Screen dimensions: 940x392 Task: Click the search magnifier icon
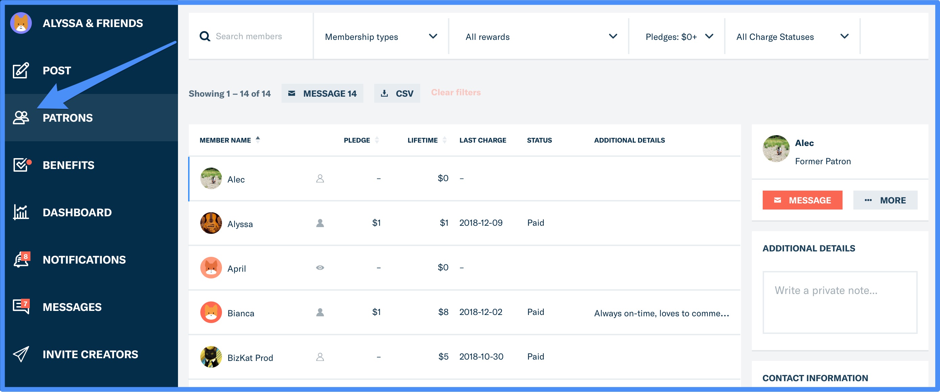tap(205, 36)
